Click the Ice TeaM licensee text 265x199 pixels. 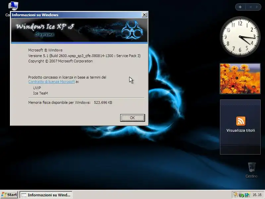click(x=40, y=93)
